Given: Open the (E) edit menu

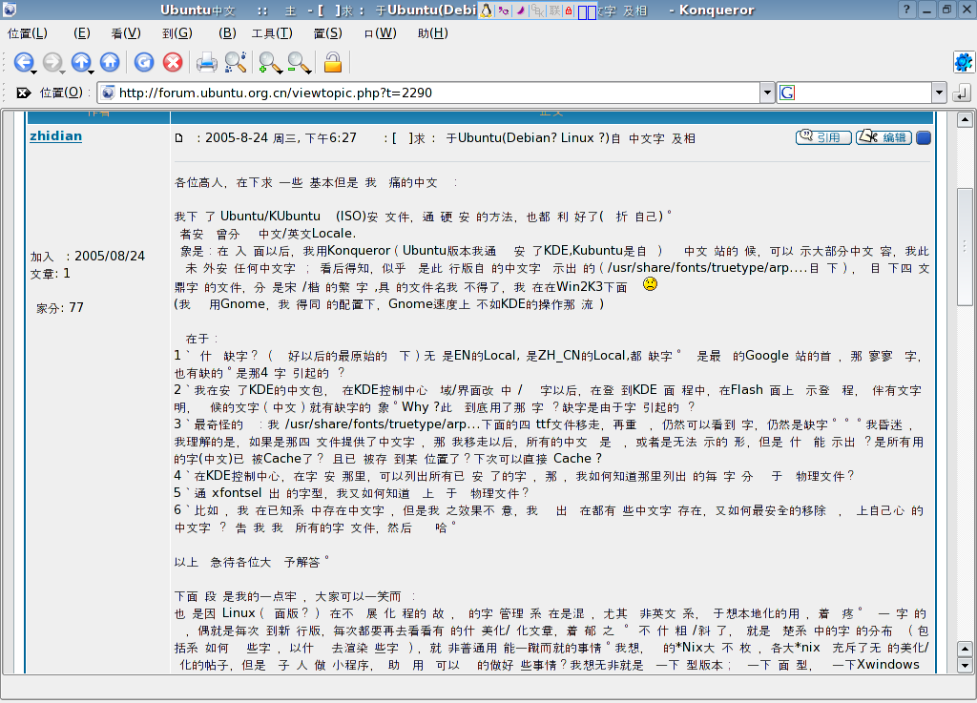Looking at the screenshot, I should [82, 33].
